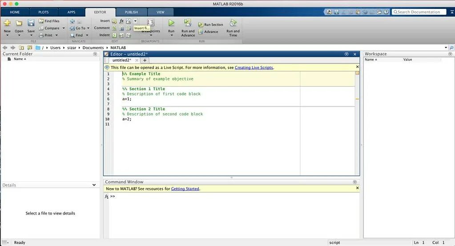Image resolution: width=455 pixels, height=246 pixels.
Task: Open the address path history dropdown
Action: point(446,48)
